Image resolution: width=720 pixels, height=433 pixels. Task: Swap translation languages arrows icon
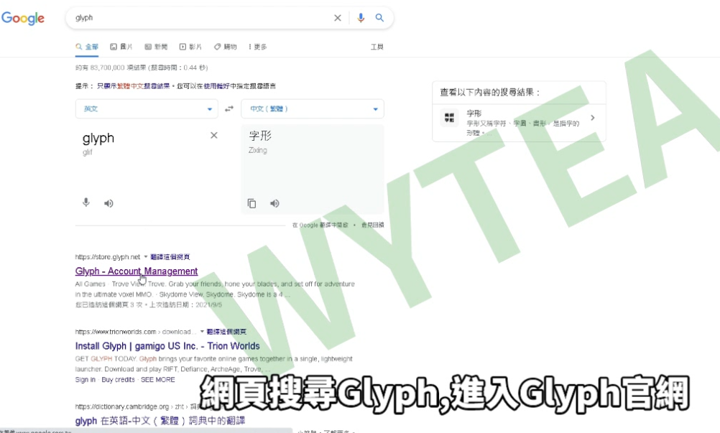[229, 108]
